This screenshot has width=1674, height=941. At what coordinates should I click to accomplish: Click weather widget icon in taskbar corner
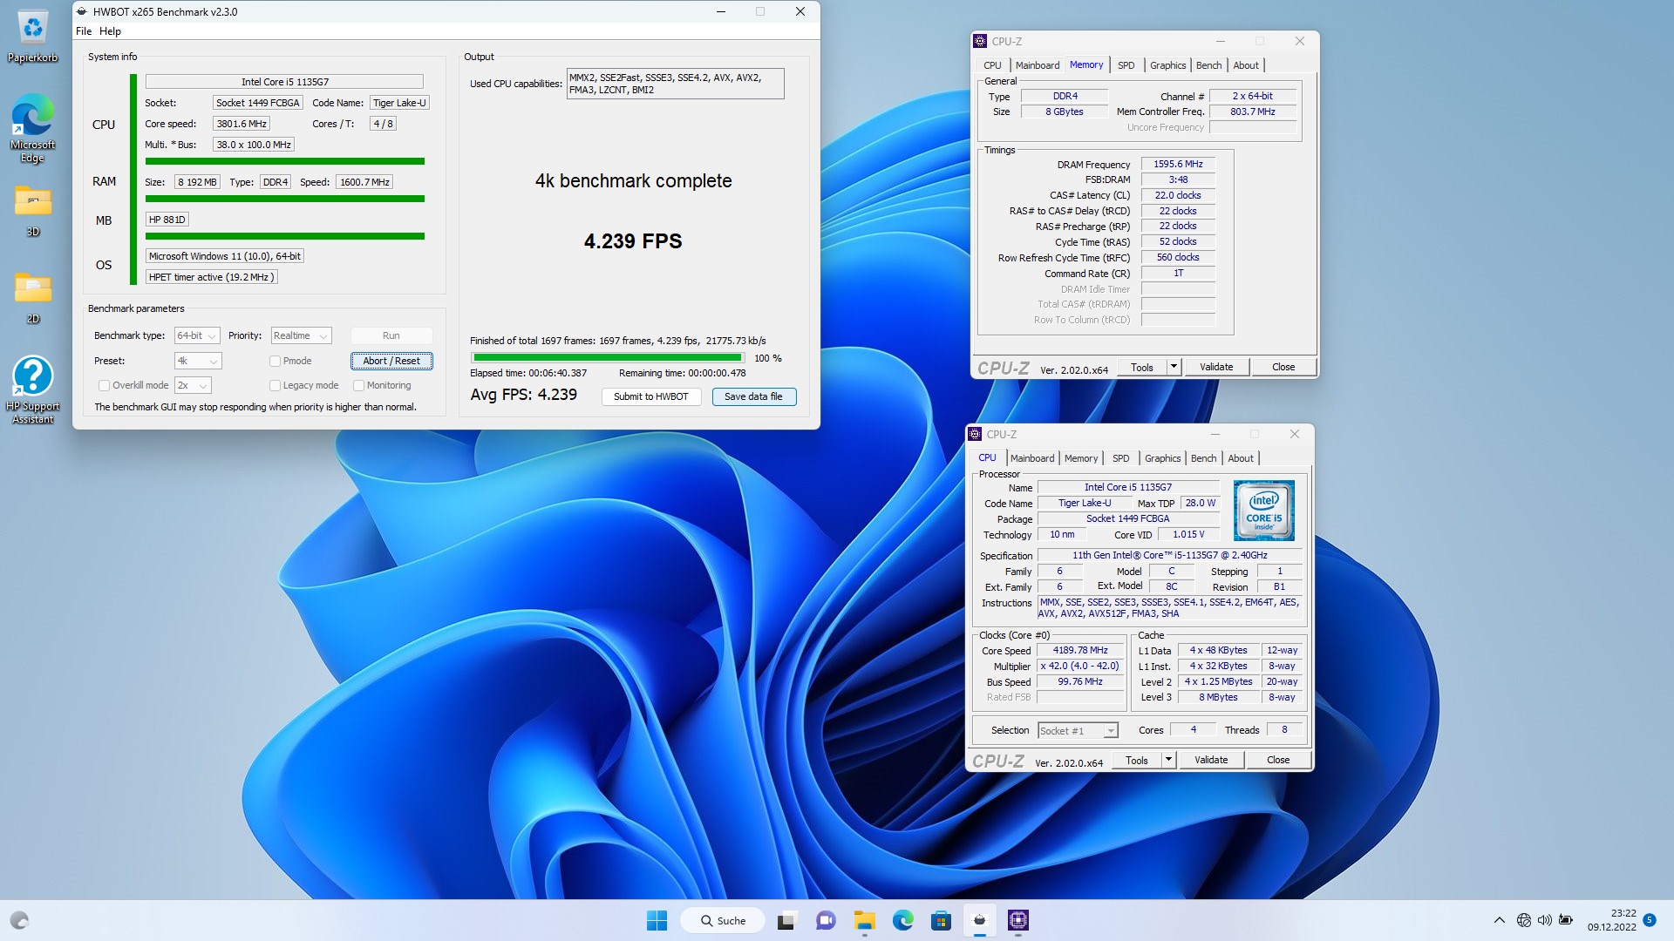pyautogui.click(x=19, y=920)
